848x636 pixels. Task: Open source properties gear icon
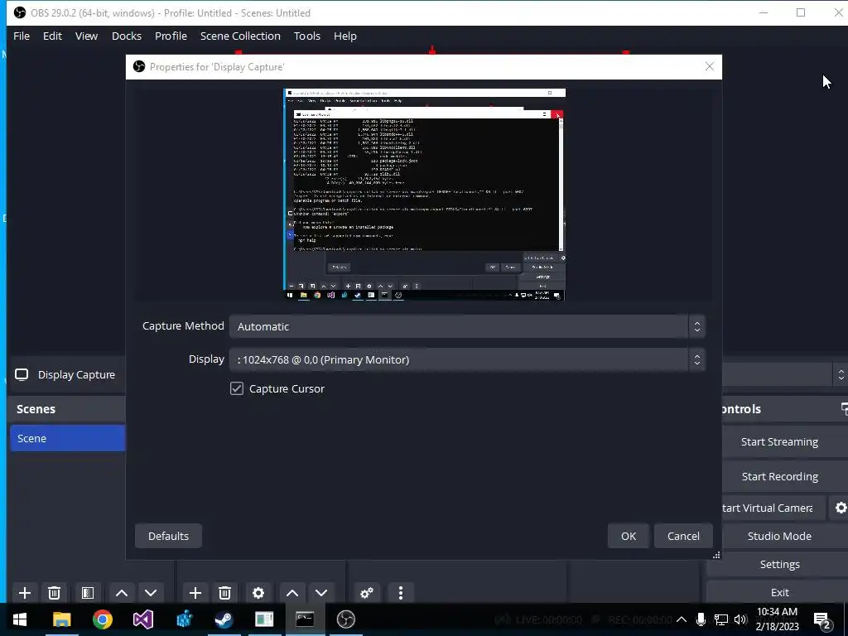coord(258,593)
